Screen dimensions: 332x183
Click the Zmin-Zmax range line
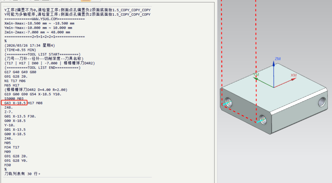[37, 32]
